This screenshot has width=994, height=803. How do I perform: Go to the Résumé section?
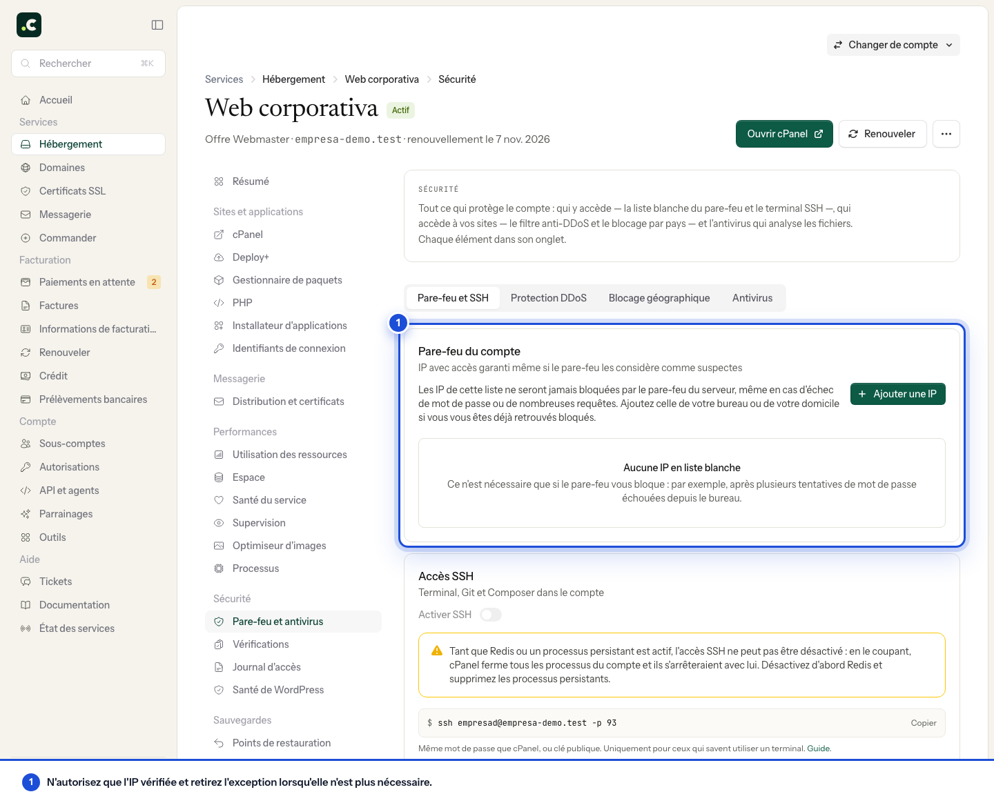tap(293, 181)
